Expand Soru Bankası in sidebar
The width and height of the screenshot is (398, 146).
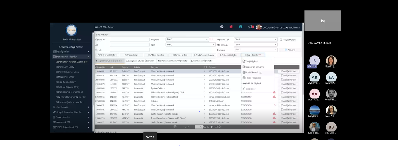[x=71, y=107]
